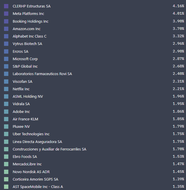Select the MercadoLibre Inc holding name
Screen dimensions: 186x190
tap(27, 164)
